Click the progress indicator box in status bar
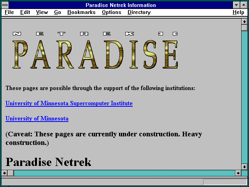The width and height of the screenshot is (249, 187). click(x=225, y=182)
